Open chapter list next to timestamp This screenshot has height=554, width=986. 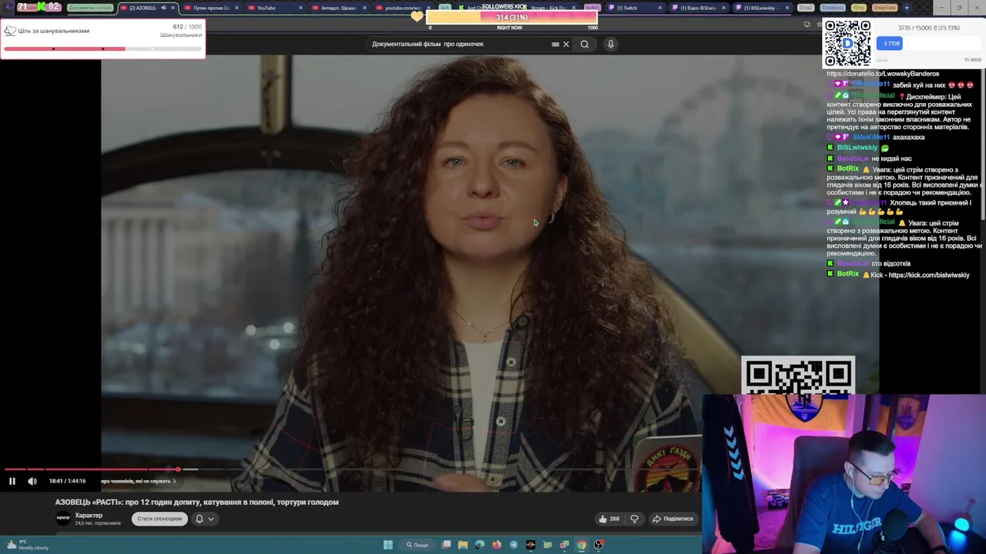(x=139, y=481)
